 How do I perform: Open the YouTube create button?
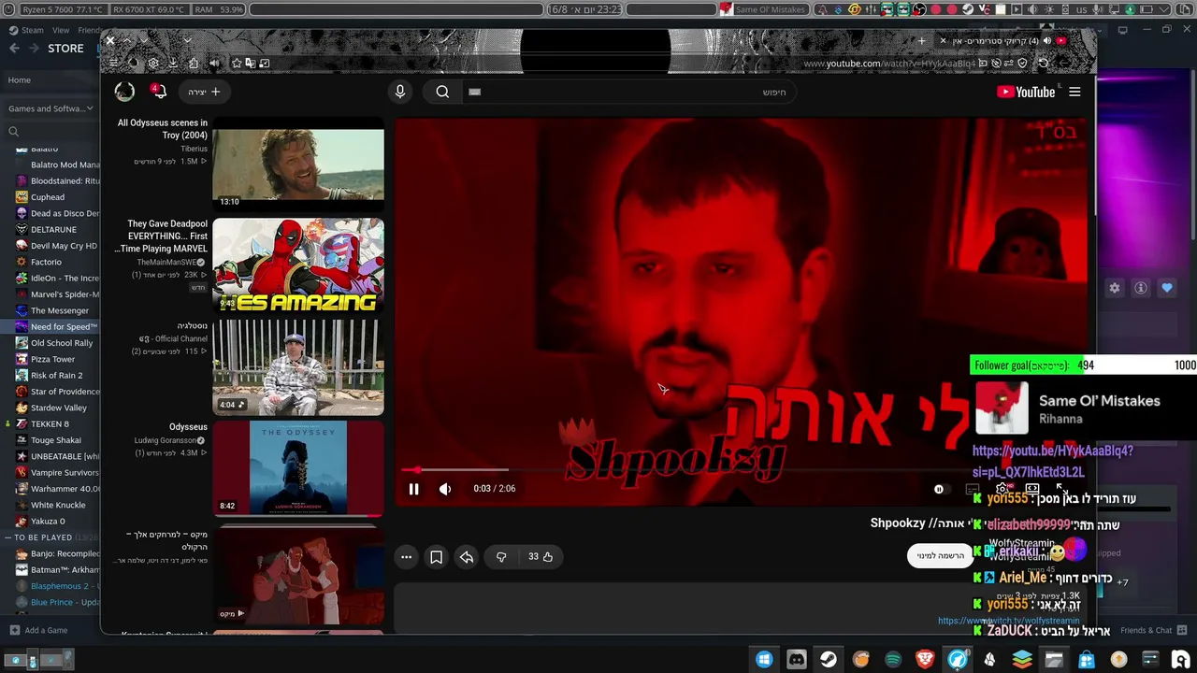tap(204, 92)
